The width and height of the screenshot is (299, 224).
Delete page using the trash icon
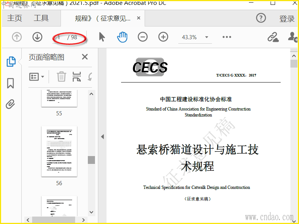point(61,77)
